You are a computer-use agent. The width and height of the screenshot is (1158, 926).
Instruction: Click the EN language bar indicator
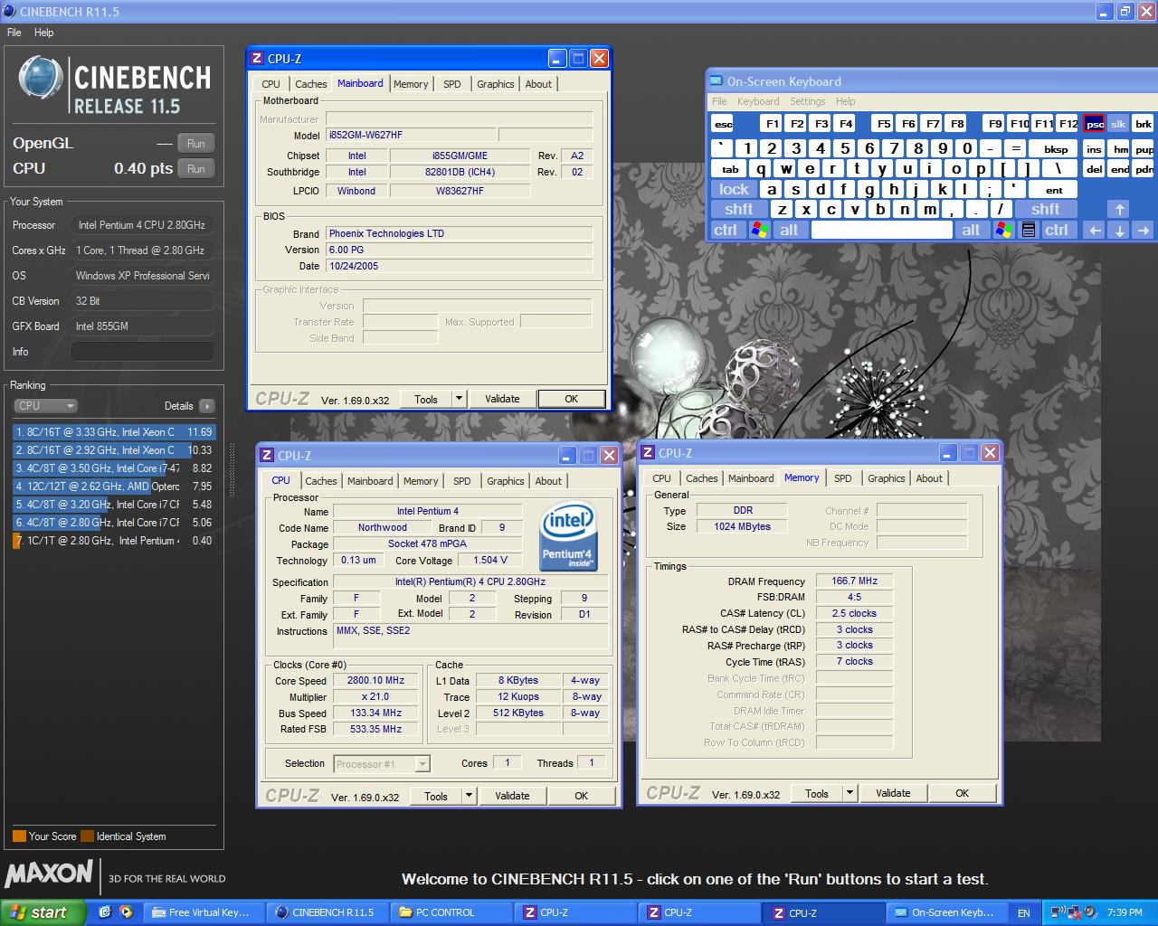click(1023, 913)
